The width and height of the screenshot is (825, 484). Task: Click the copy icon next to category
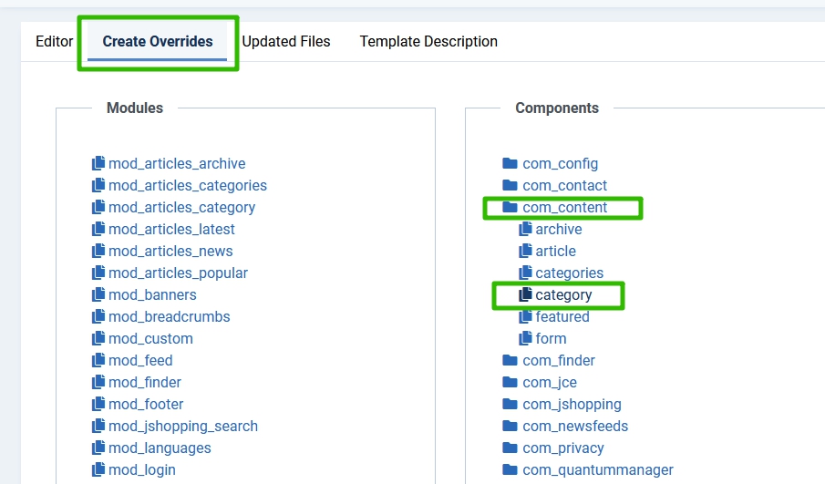pyautogui.click(x=525, y=295)
